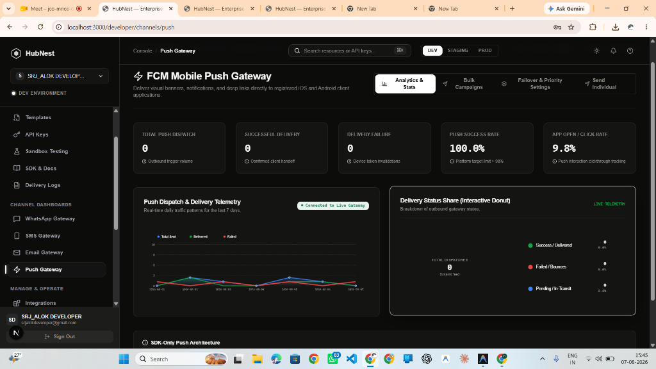Click Connected to Live Gateway badge
Viewport: 656px width, 369px height.
[x=333, y=206]
